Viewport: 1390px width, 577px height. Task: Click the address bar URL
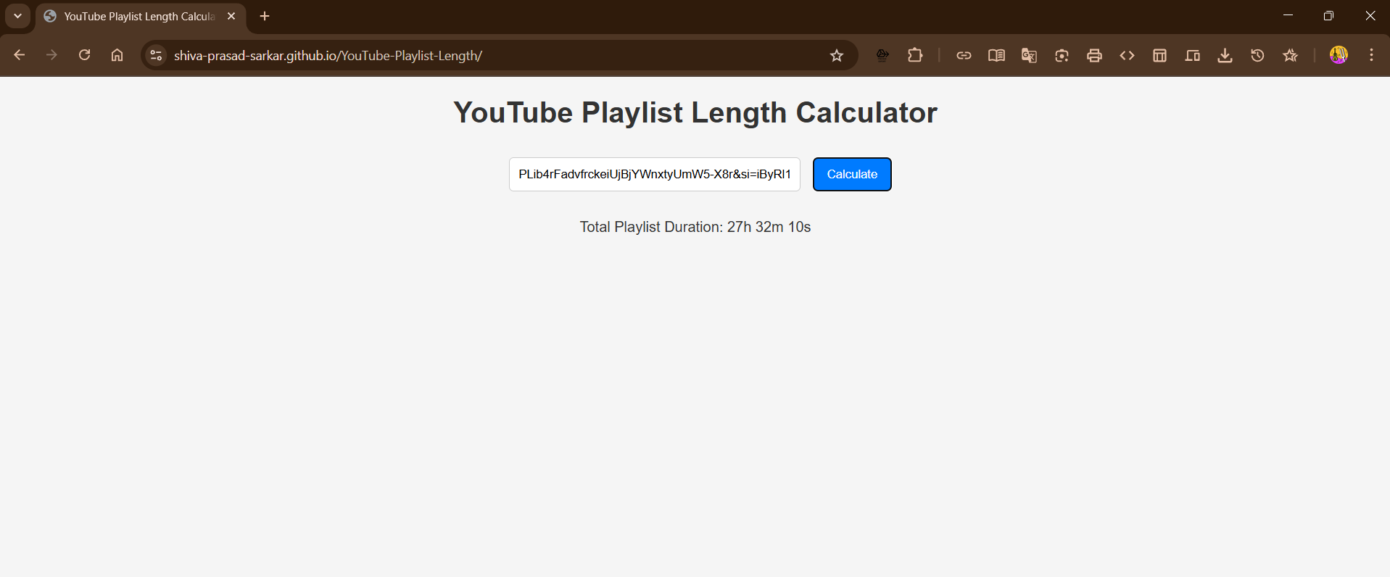328,55
